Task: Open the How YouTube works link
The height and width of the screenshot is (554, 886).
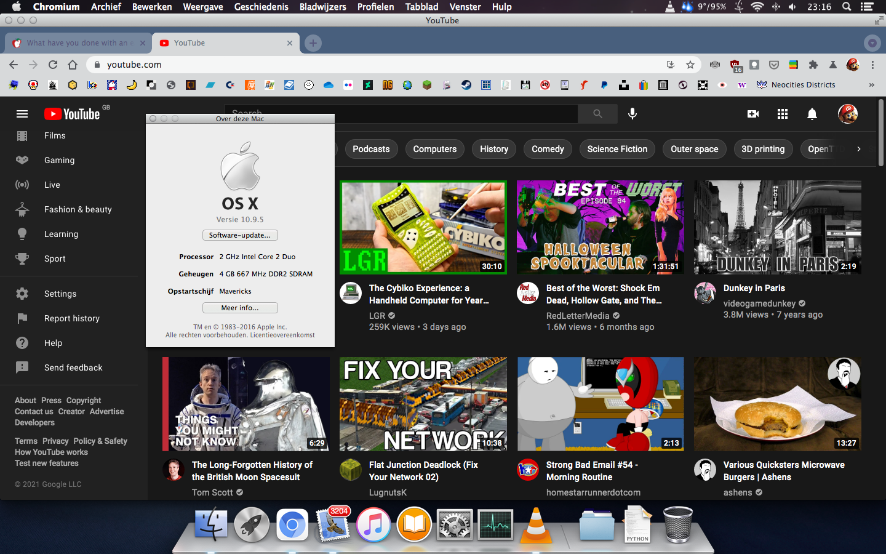Action: click(x=51, y=452)
